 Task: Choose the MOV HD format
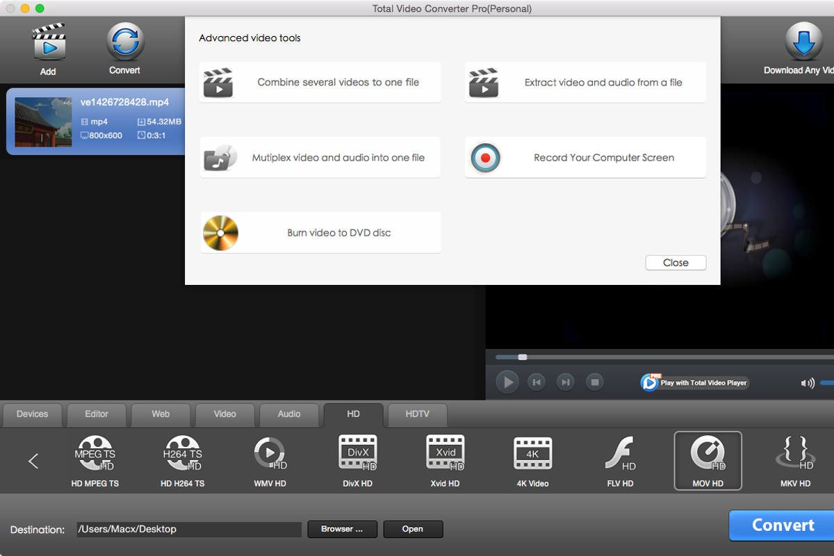(x=708, y=461)
